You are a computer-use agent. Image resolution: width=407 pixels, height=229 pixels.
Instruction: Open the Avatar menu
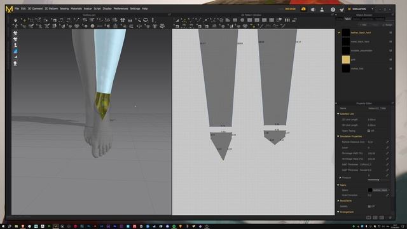(x=88, y=8)
